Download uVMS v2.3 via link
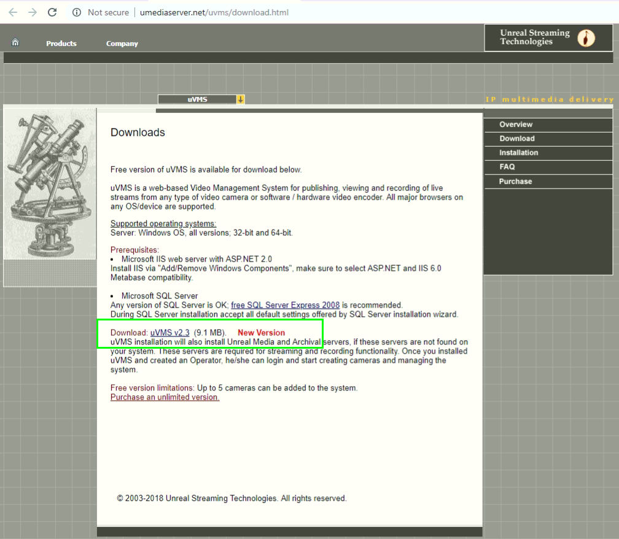 [x=169, y=333]
